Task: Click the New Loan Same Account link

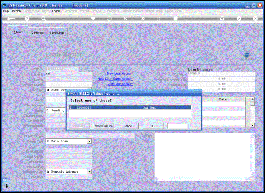Action: [116, 79]
